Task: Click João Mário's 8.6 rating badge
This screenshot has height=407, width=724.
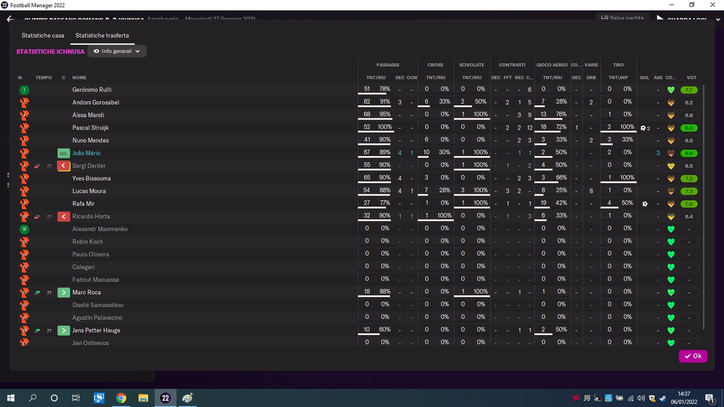Action: click(689, 153)
